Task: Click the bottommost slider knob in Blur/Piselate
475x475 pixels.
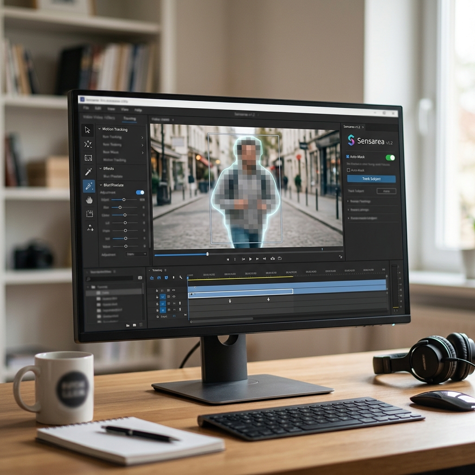Action: click(126, 246)
